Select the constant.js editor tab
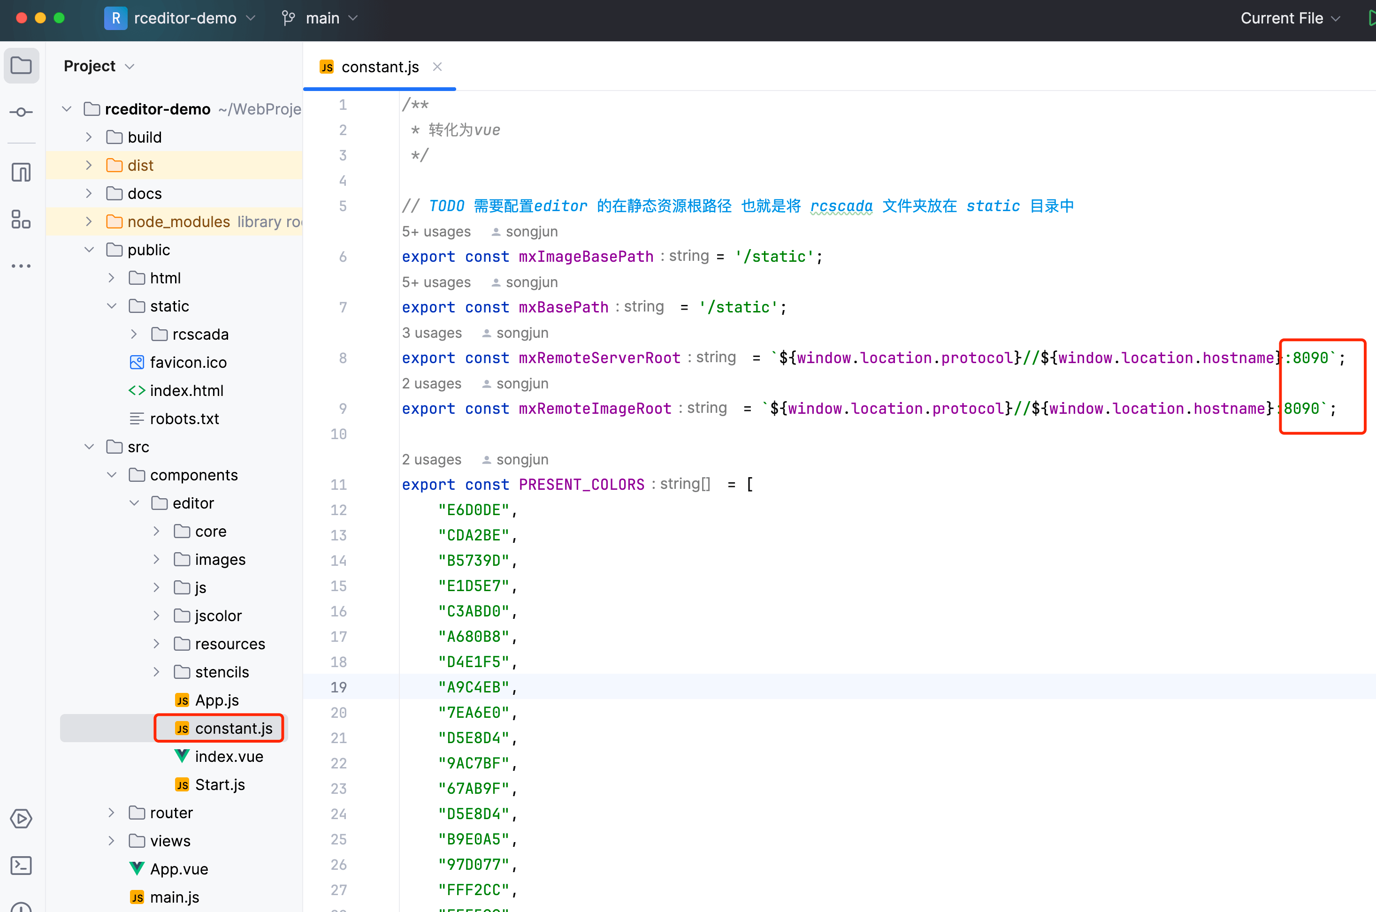 click(x=379, y=67)
